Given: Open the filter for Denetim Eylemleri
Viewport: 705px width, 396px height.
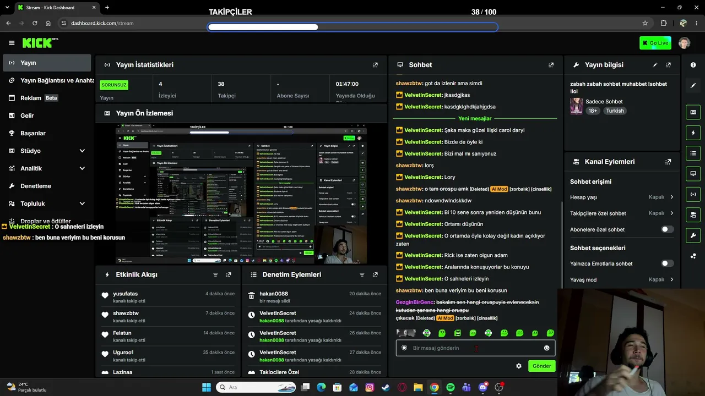Looking at the screenshot, I should [362, 274].
